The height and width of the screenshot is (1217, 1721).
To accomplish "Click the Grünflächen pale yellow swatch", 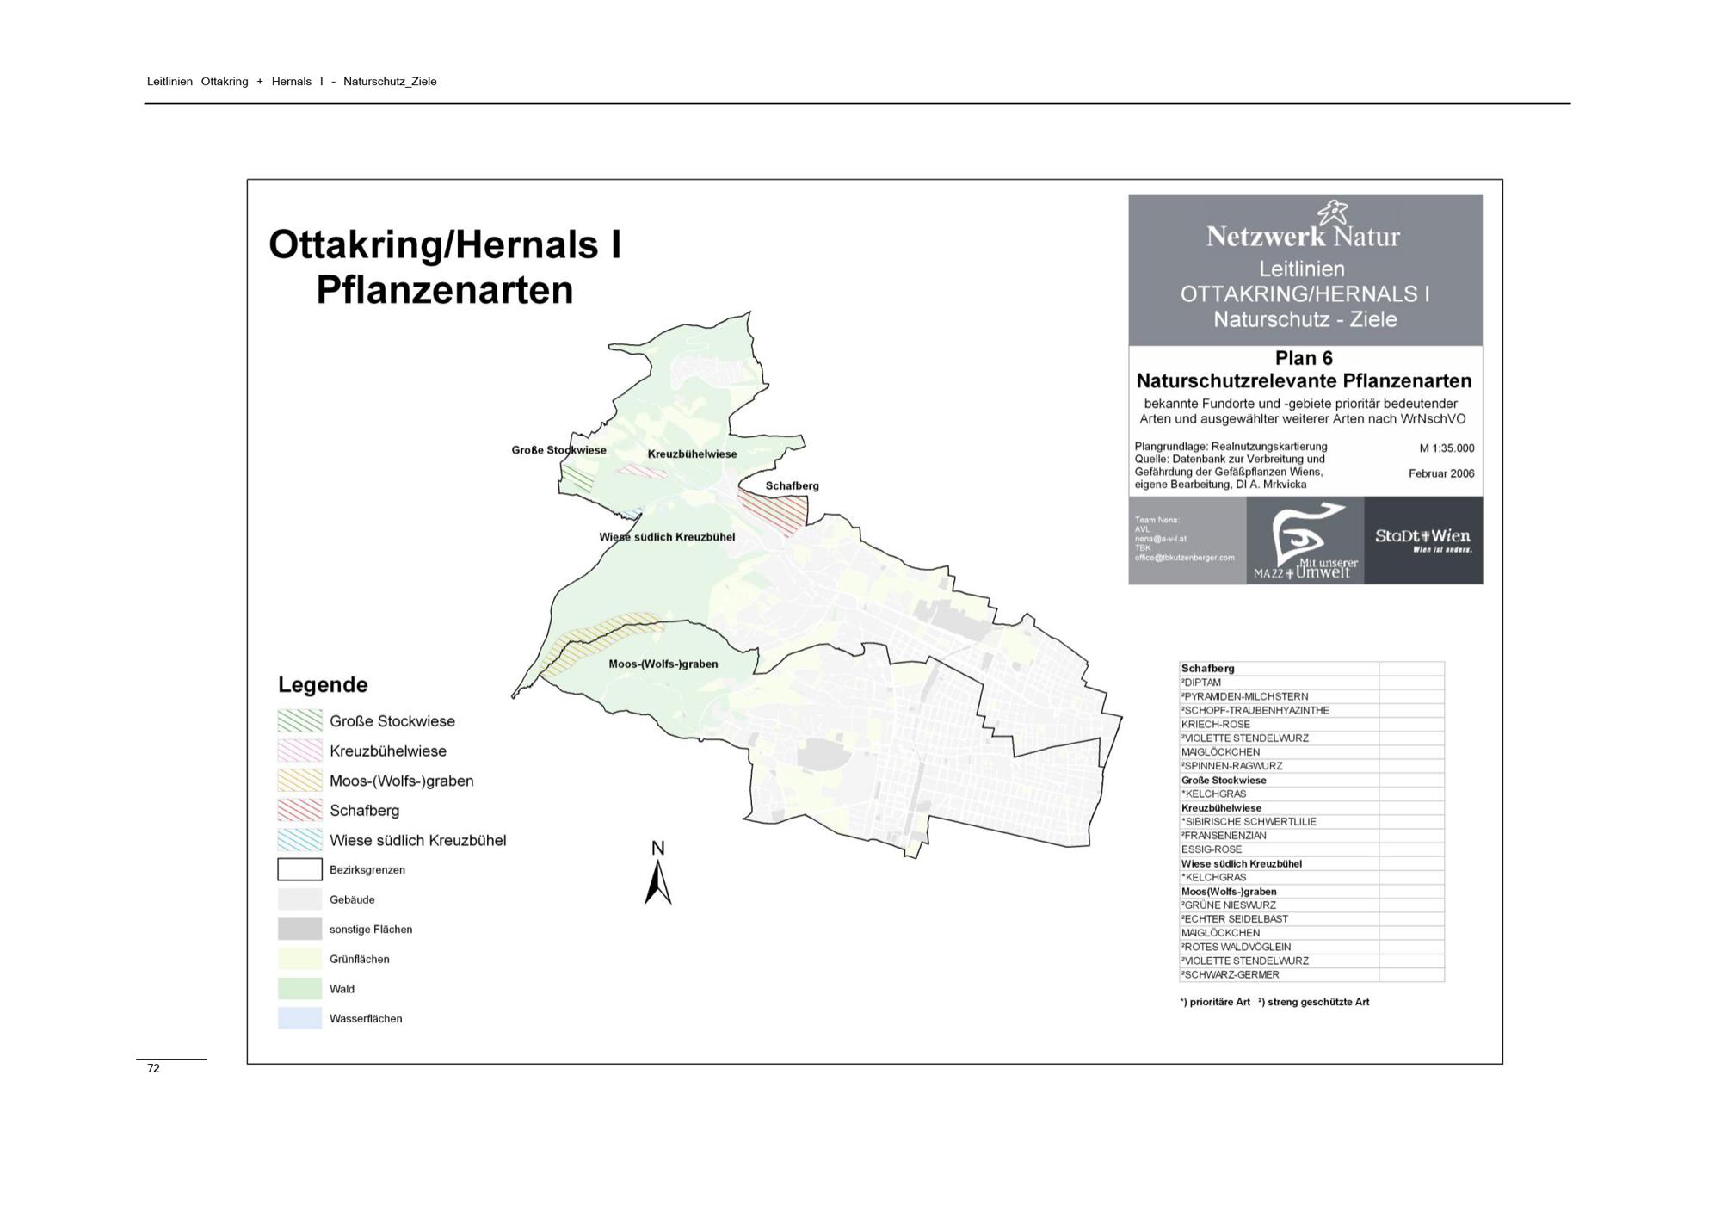I will pos(299,959).
